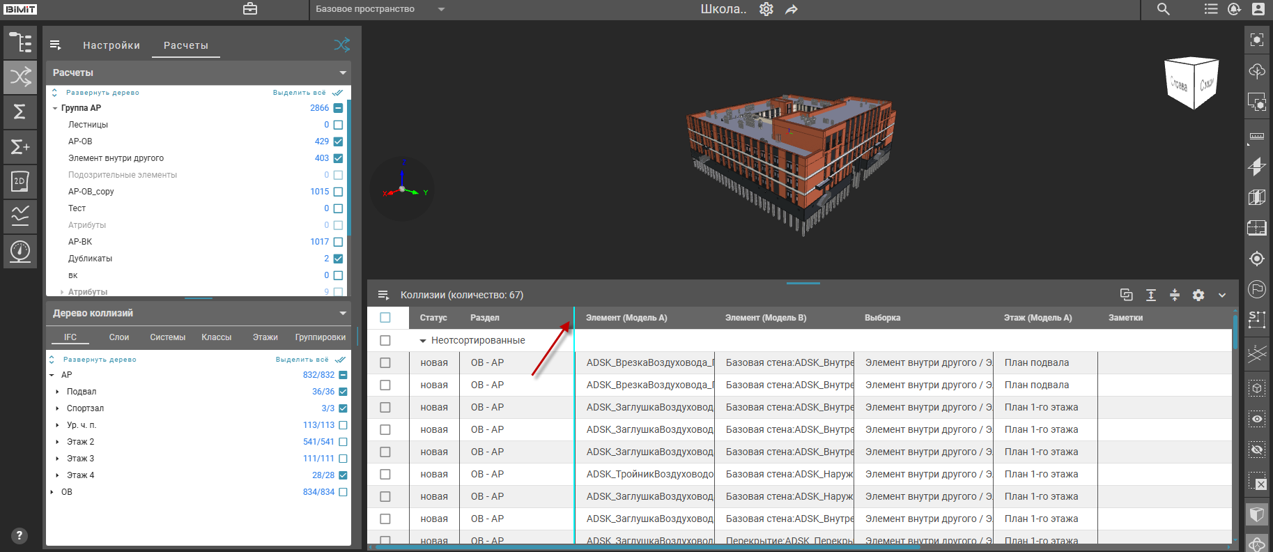Screen dimensions: 1273x552
Task: Switch to the Настройки tab
Action: point(111,45)
